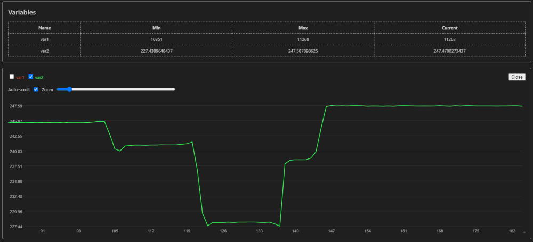Click var1 Current value 11263
Image resolution: width=533 pixels, height=242 pixels.
pos(449,39)
